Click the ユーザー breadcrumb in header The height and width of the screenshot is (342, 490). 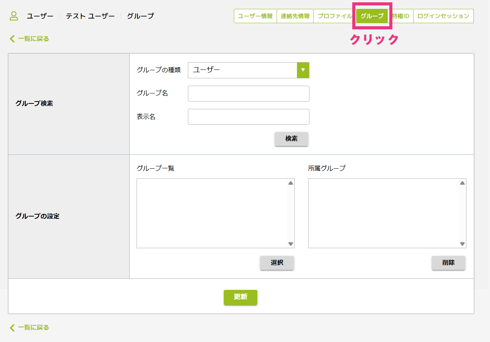point(40,16)
